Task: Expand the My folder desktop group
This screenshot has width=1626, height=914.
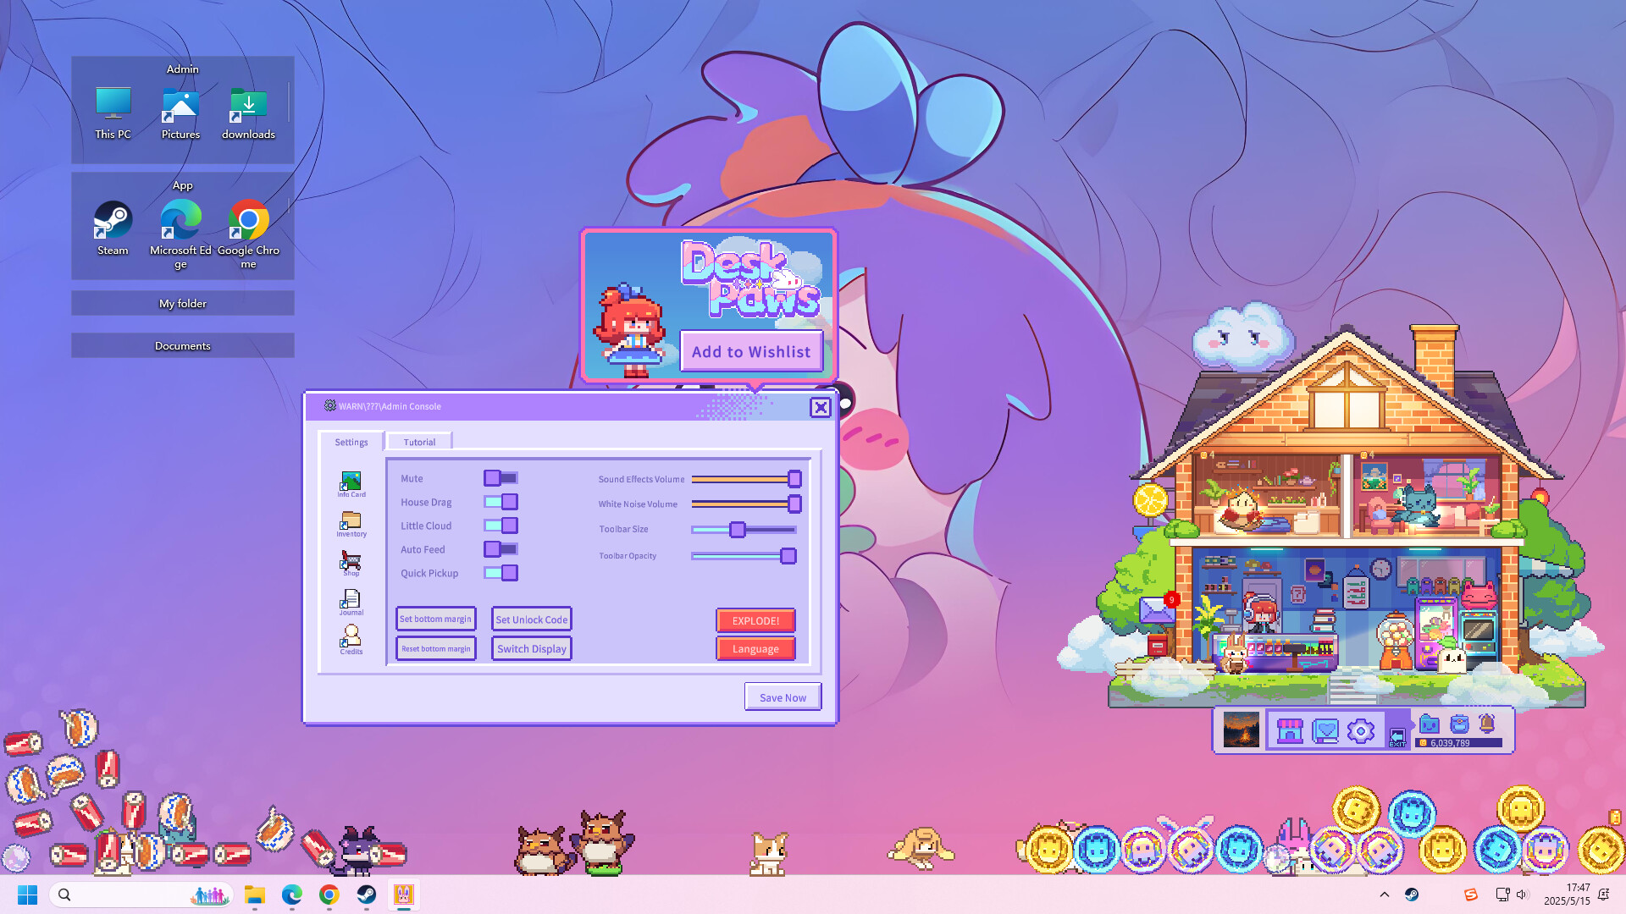Action: (x=182, y=303)
